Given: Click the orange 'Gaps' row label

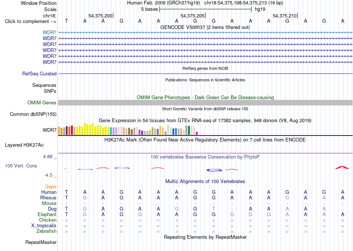Looking at the screenshot, I should [x=51, y=186].
